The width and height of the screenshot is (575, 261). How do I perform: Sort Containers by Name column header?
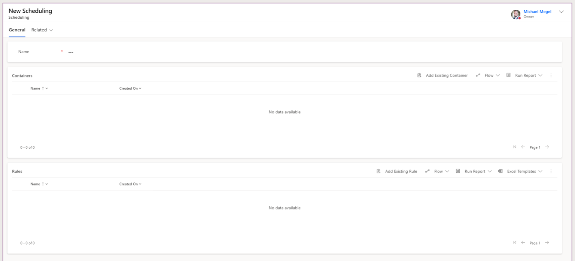pos(35,89)
